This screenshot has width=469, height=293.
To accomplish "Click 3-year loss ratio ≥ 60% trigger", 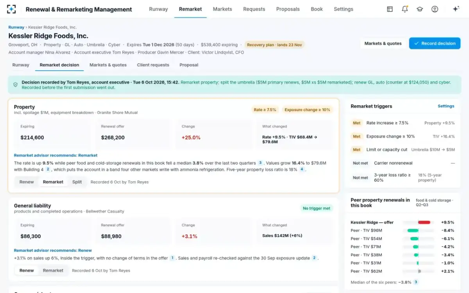I will [403, 177].
